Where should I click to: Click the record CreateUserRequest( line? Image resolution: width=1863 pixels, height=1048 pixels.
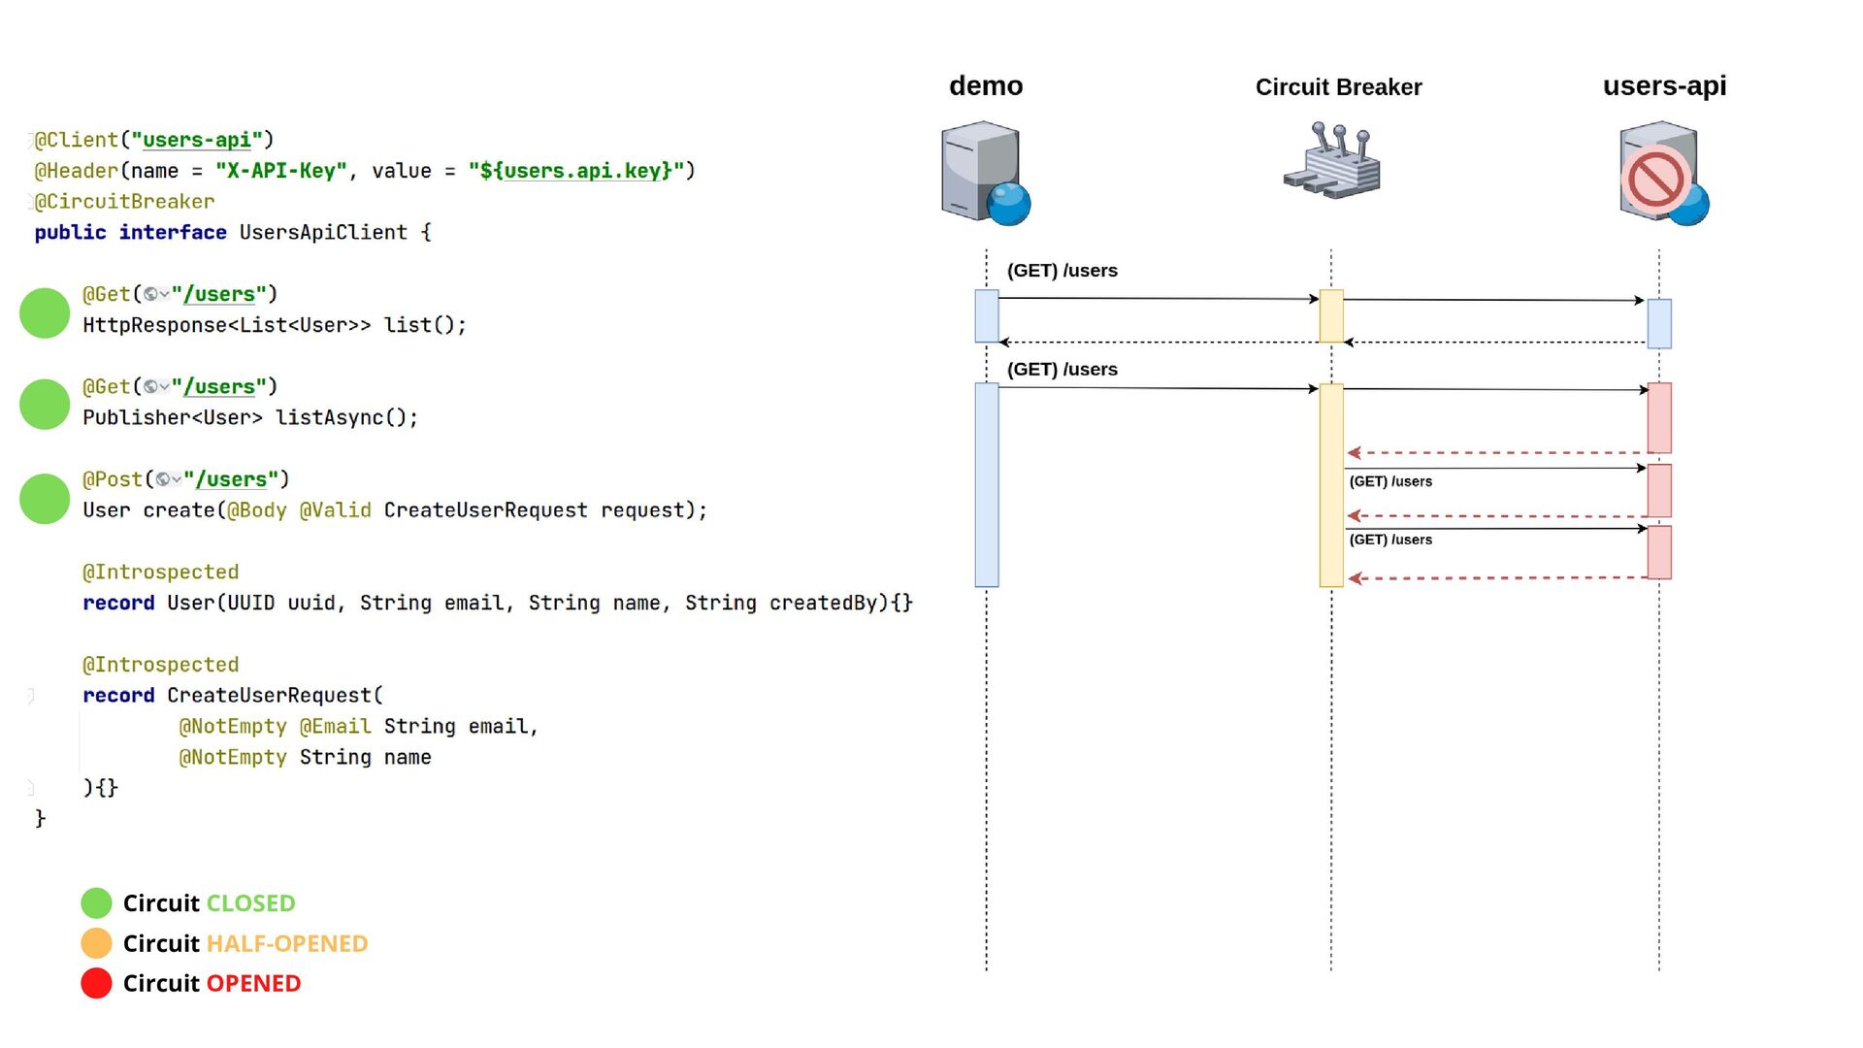pyautogui.click(x=233, y=696)
